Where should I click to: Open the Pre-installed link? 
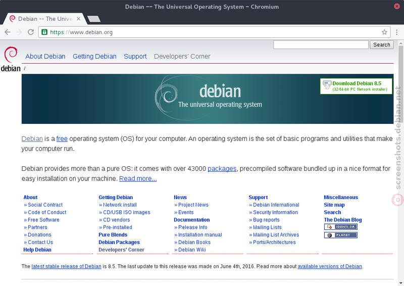coord(118,227)
